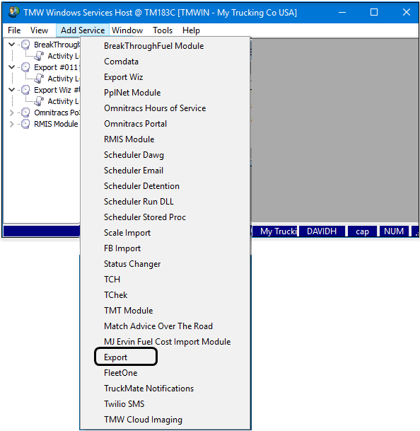Select Omnitracs Portal menu entry
The height and width of the screenshot is (431, 420).
point(165,124)
